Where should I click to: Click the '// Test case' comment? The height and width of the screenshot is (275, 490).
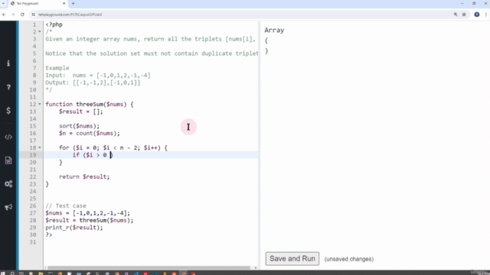point(66,205)
